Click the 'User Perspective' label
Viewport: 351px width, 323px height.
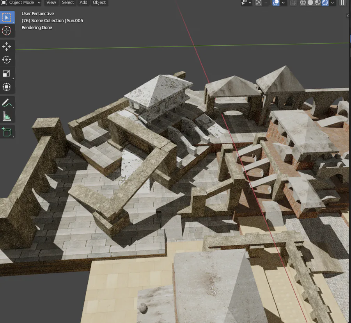38,14
